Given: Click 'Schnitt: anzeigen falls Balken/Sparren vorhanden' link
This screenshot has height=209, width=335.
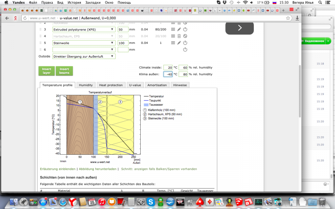Looking at the screenshot, I should [x=159, y=169].
